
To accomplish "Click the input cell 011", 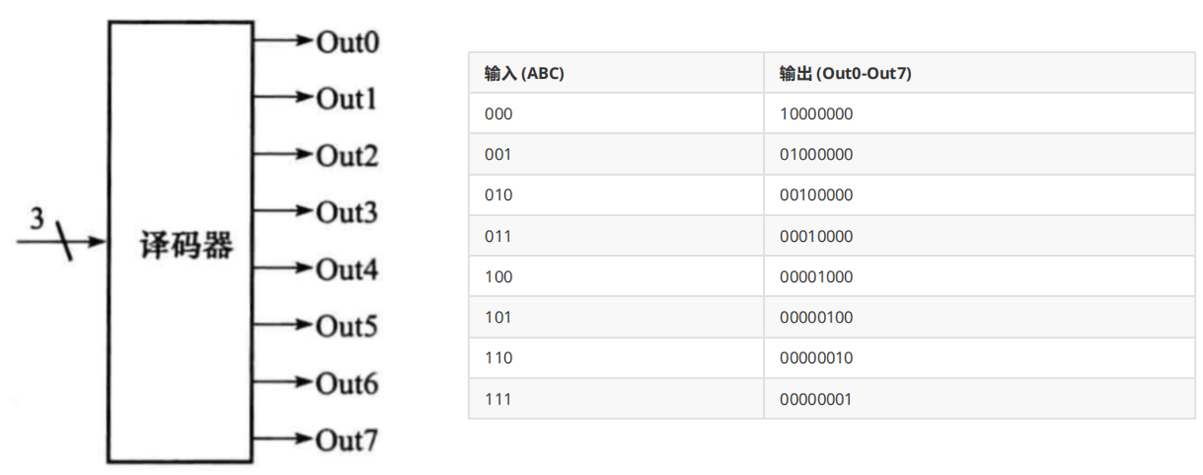I will [498, 236].
